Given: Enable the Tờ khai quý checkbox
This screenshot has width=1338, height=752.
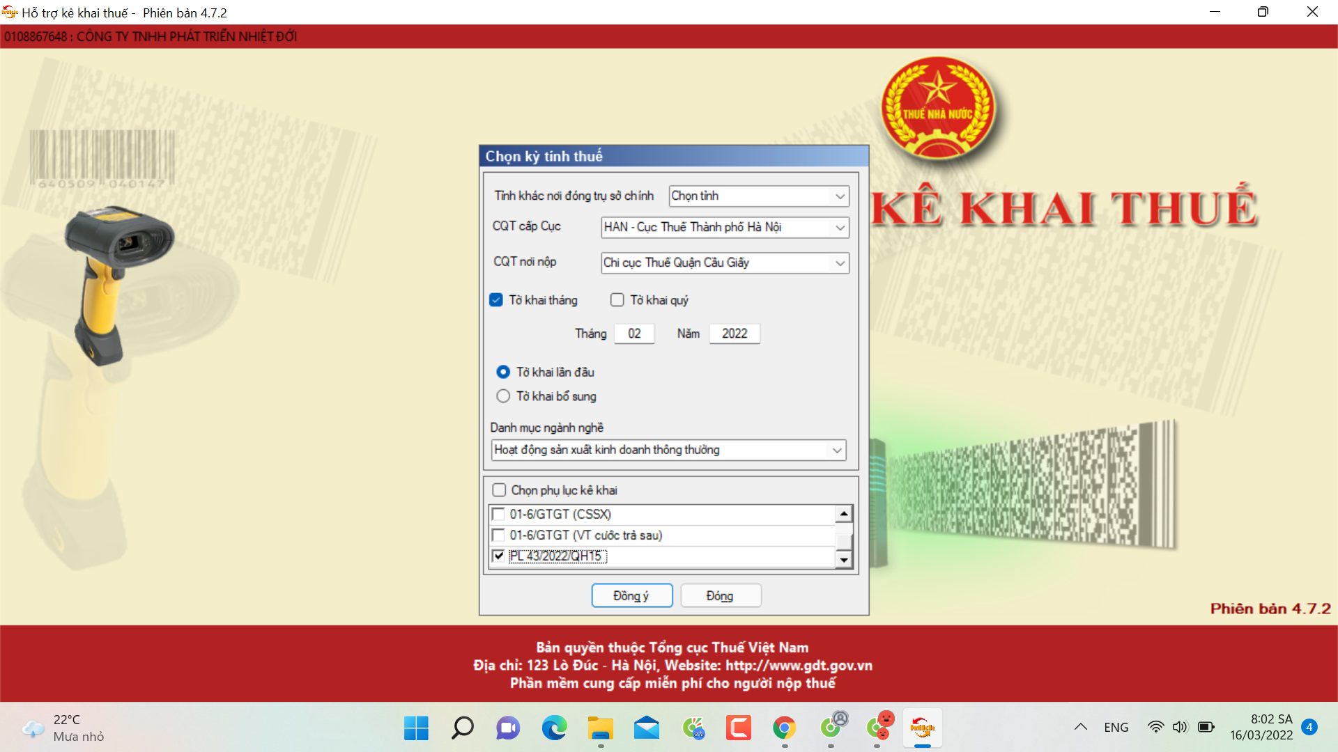Looking at the screenshot, I should (x=617, y=300).
